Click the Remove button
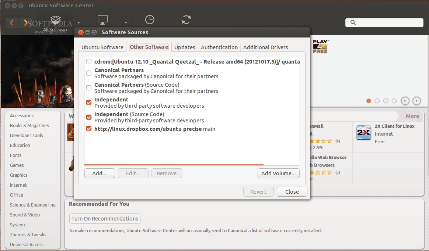Screen dimensions: 429x251 167,173
